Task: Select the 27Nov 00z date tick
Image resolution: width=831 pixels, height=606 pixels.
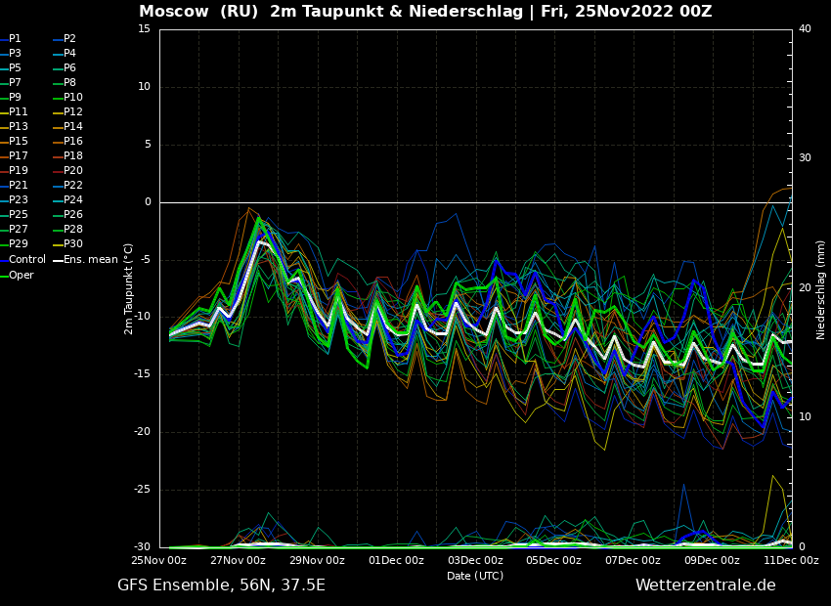Action: coord(238,561)
